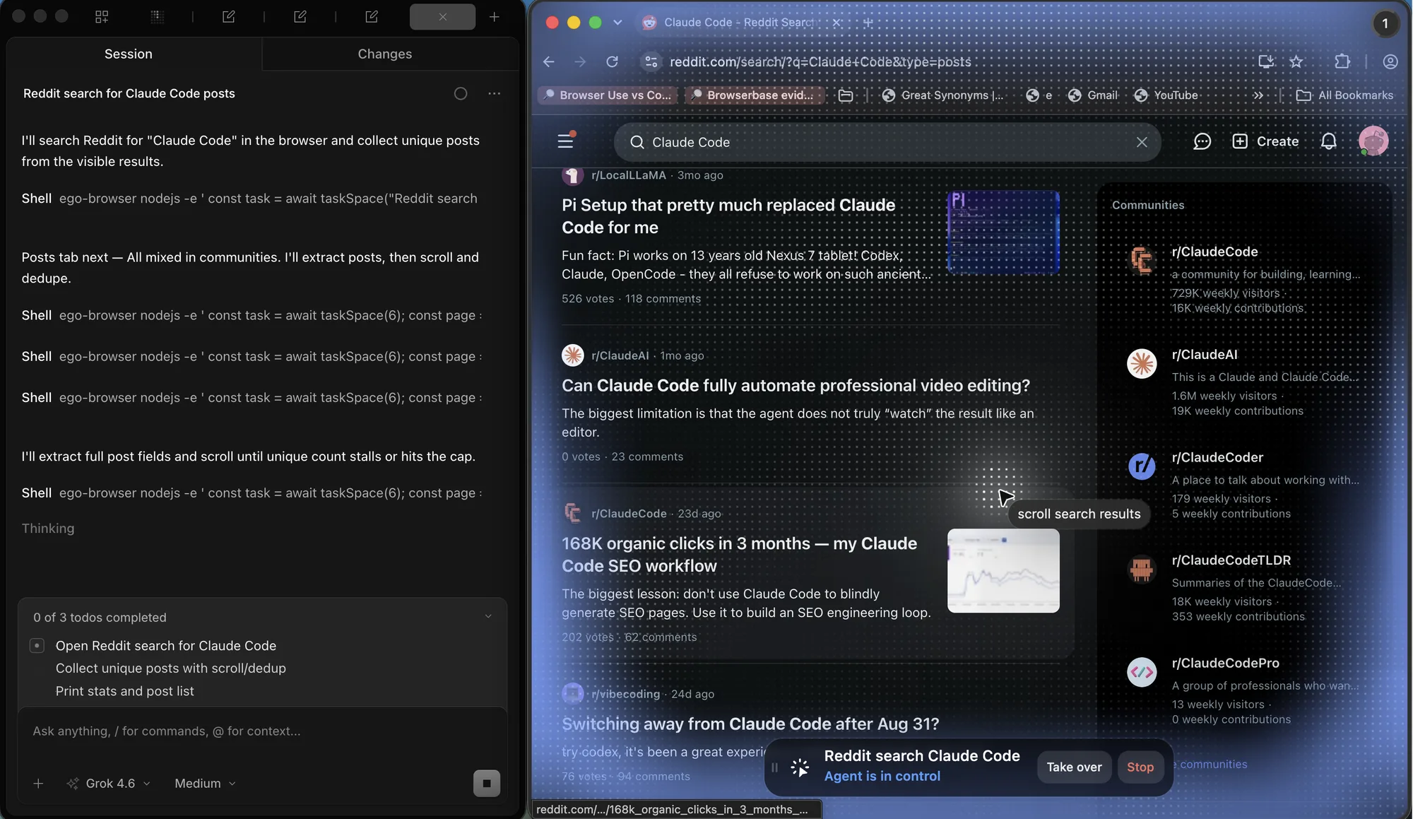The image size is (1413, 819).
Task: Open Reddit chat icon
Action: (x=1202, y=141)
